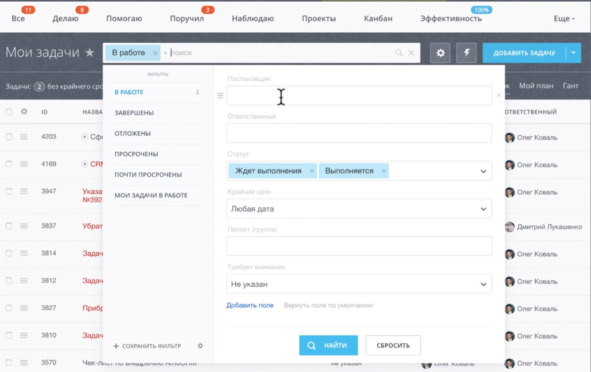Click the НАЙТИ button
Viewport: 591px width, 372px height.
click(328, 345)
